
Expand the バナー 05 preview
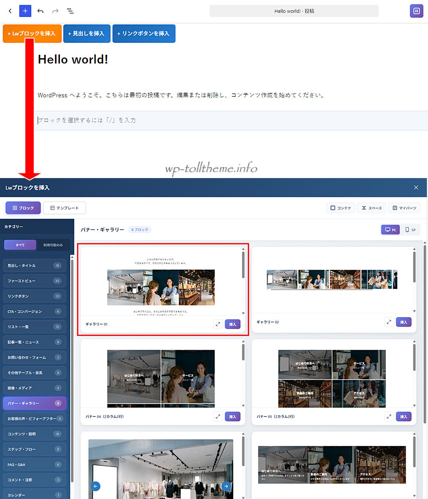(389, 416)
